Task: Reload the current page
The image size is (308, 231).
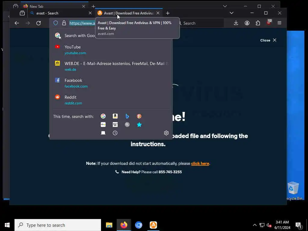Action: coord(38,23)
